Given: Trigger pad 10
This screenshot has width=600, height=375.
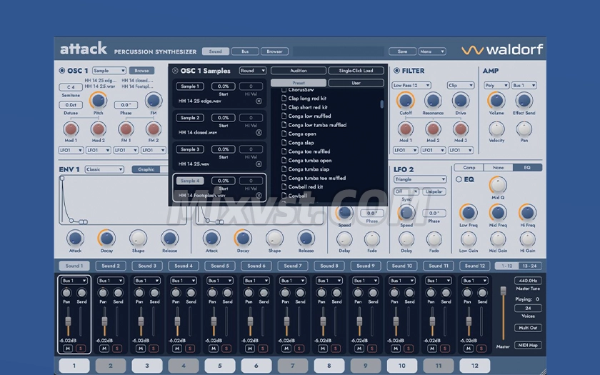Looking at the screenshot, I should [x=402, y=366].
